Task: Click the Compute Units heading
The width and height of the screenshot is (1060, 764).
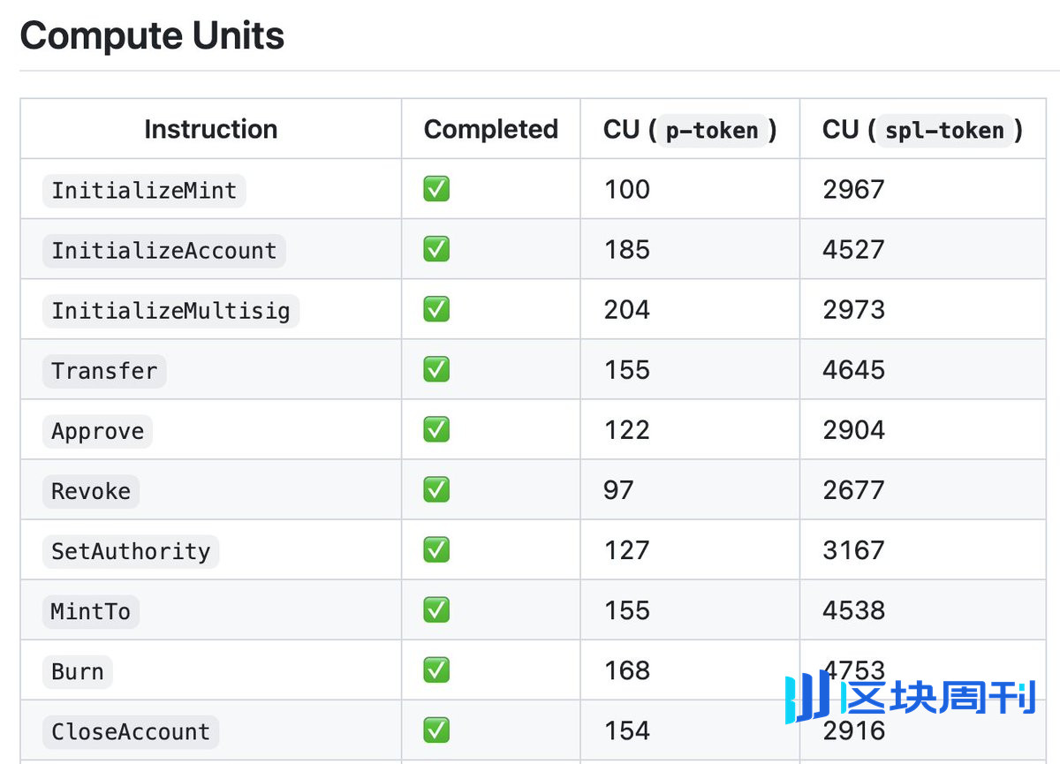Action: 152,36
